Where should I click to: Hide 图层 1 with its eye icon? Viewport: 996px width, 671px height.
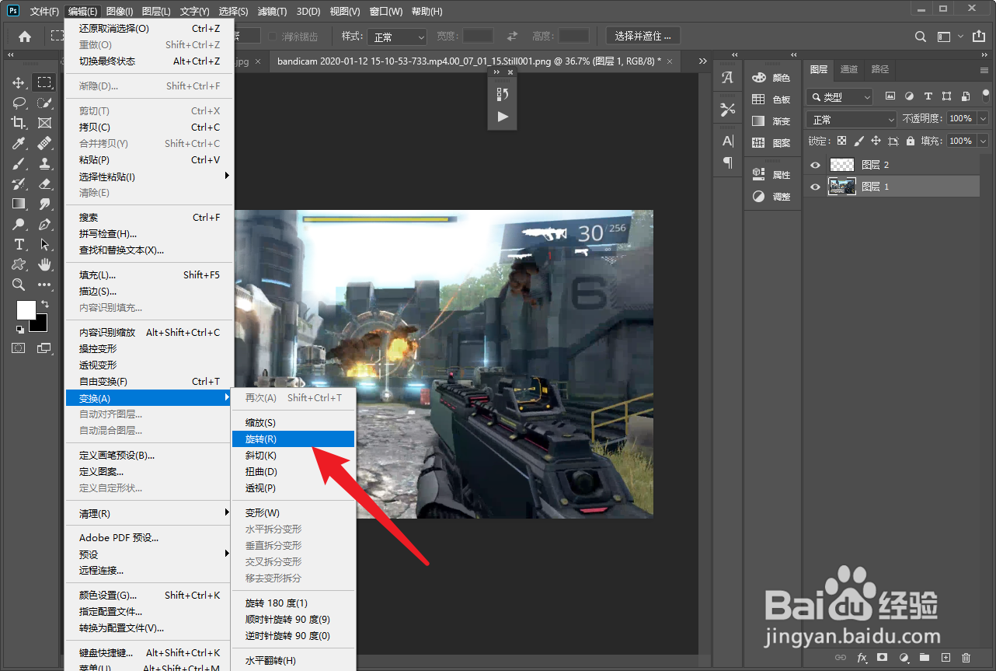point(815,187)
